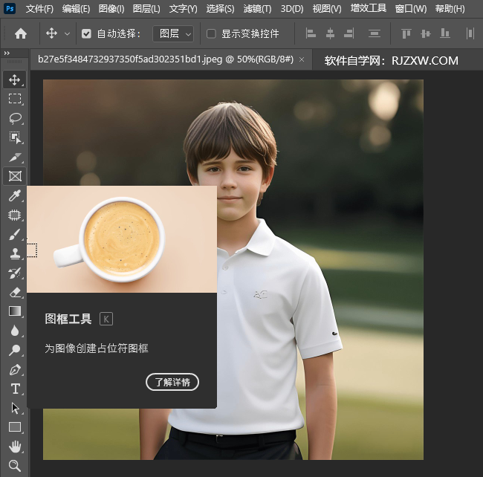The width and height of the screenshot is (483, 477).
Task: Open the 滤镜(T) menu
Action: click(257, 9)
